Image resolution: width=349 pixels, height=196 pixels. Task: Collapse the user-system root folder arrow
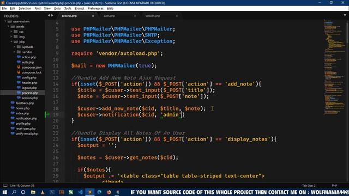(5, 21)
